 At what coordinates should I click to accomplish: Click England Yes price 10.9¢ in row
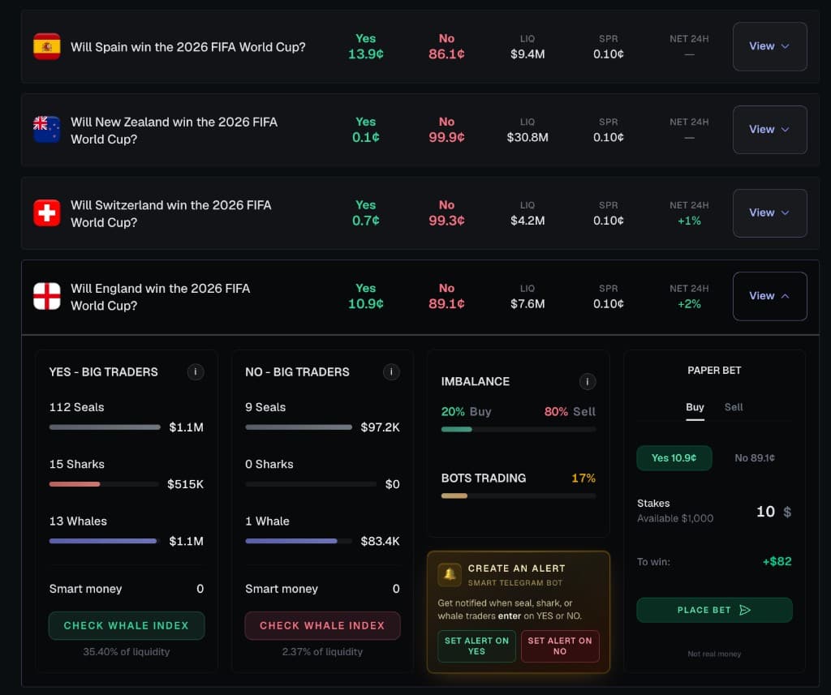pyautogui.click(x=366, y=303)
